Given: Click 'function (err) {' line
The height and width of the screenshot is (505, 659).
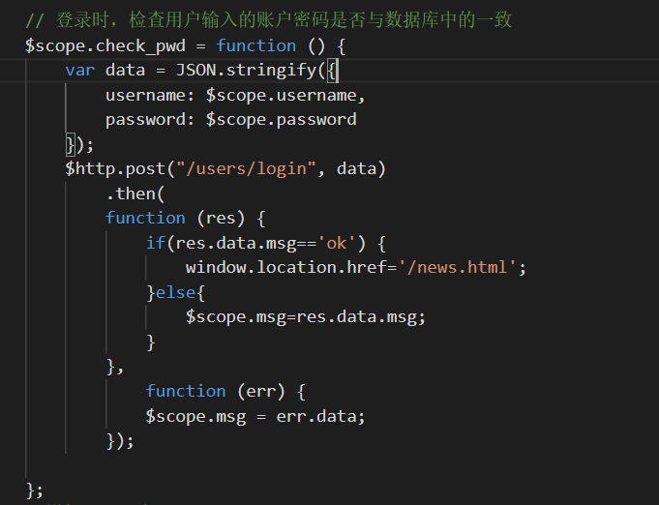Looking at the screenshot, I should (x=225, y=392).
